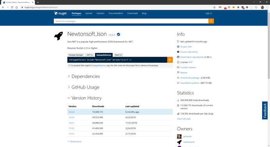Open Chrome menu three-dots icon
270x147 pixels.
[267, 7]
